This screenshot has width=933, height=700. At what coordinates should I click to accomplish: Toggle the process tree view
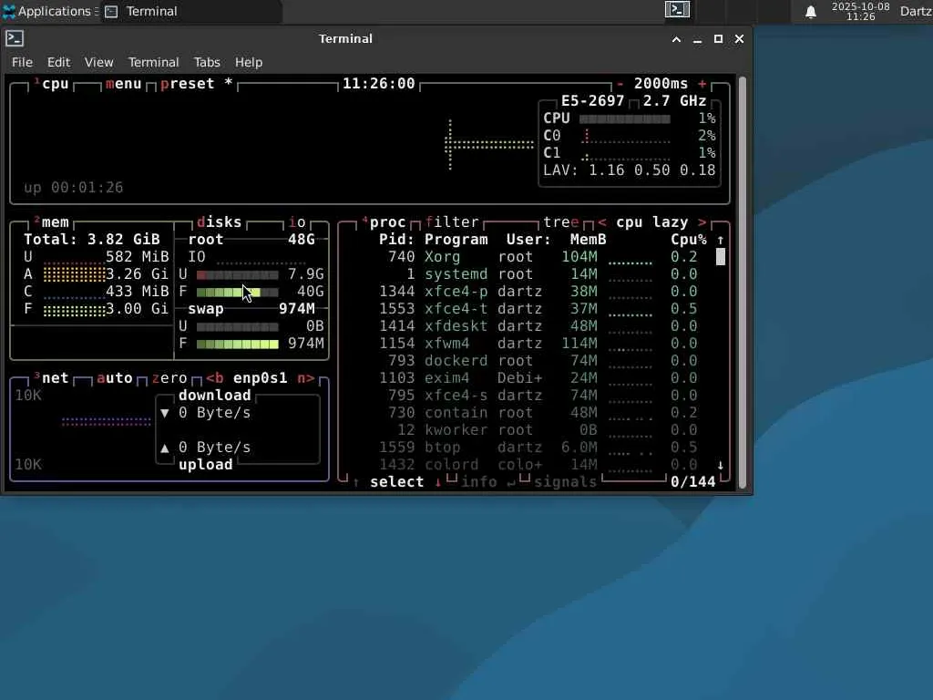pos(561,222)
